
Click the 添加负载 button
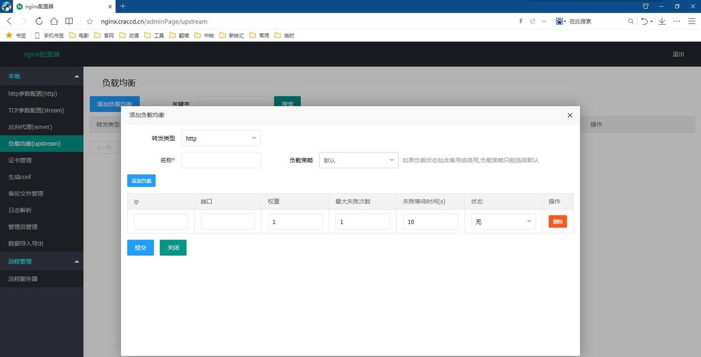click(141, 180)
